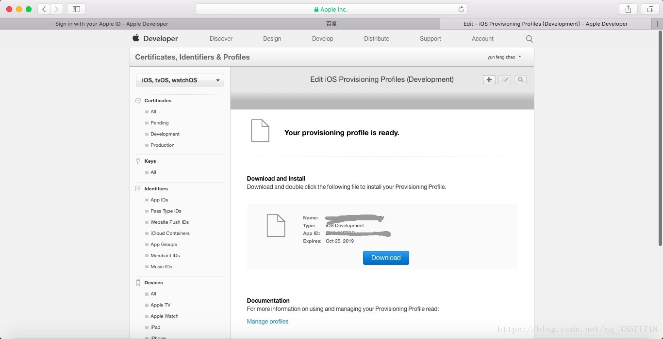Click the Certificates section heading
This screenshot has width=663, height=339.
point(158,101)
